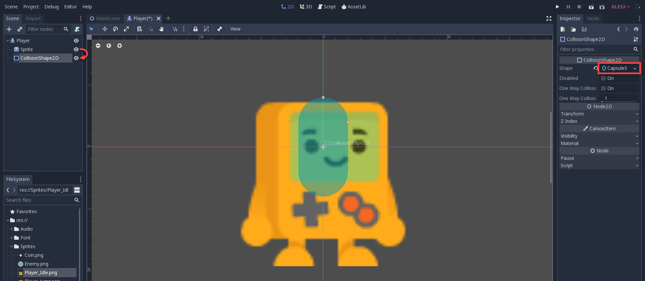645x281 pixels.
Task: Select the Move Mode tool in toolbar
Action: (105, 29)
